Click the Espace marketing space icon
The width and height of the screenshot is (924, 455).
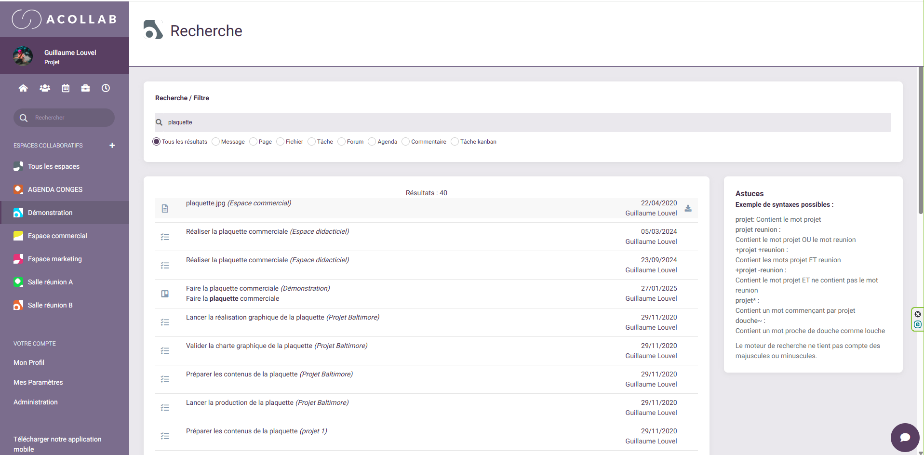click(x=18, y=259)
